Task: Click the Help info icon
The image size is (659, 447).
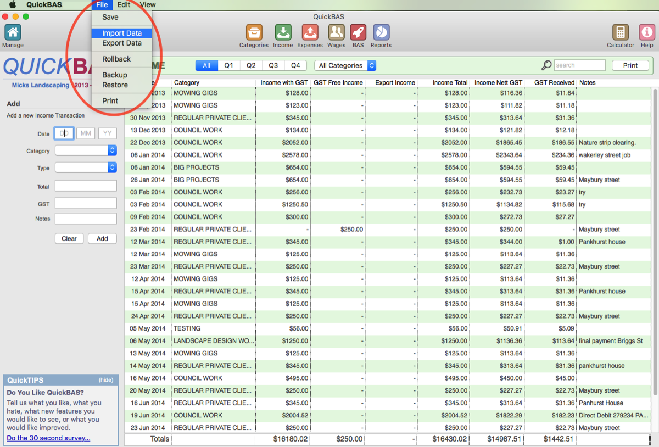Action: [x=646, y=32]
